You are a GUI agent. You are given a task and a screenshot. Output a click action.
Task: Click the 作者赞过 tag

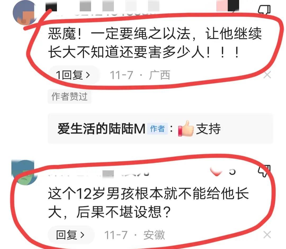[x=69, y=96]
